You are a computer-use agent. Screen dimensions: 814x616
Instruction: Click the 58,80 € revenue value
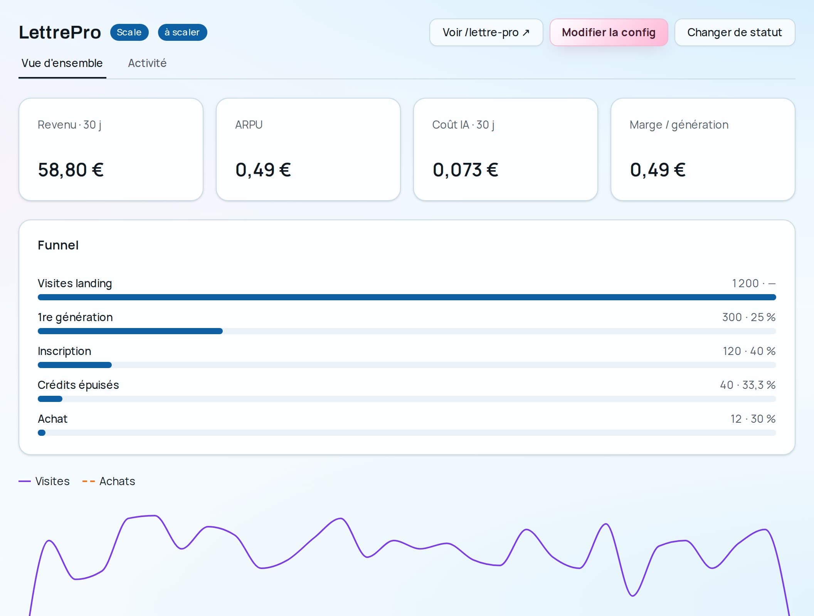71,170
